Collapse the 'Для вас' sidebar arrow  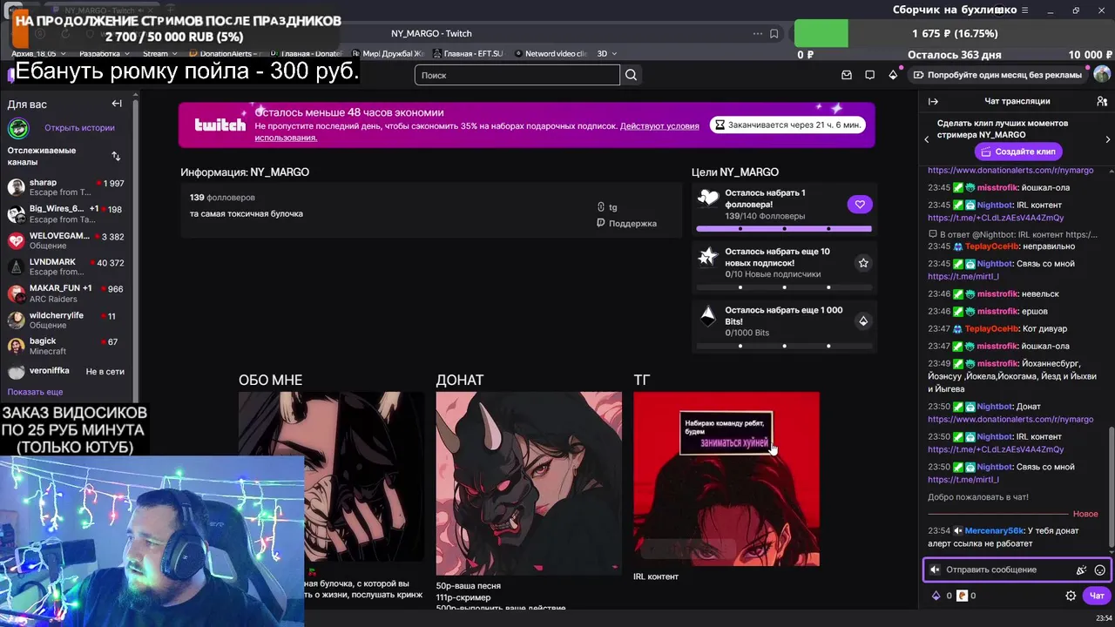(117, 104)
